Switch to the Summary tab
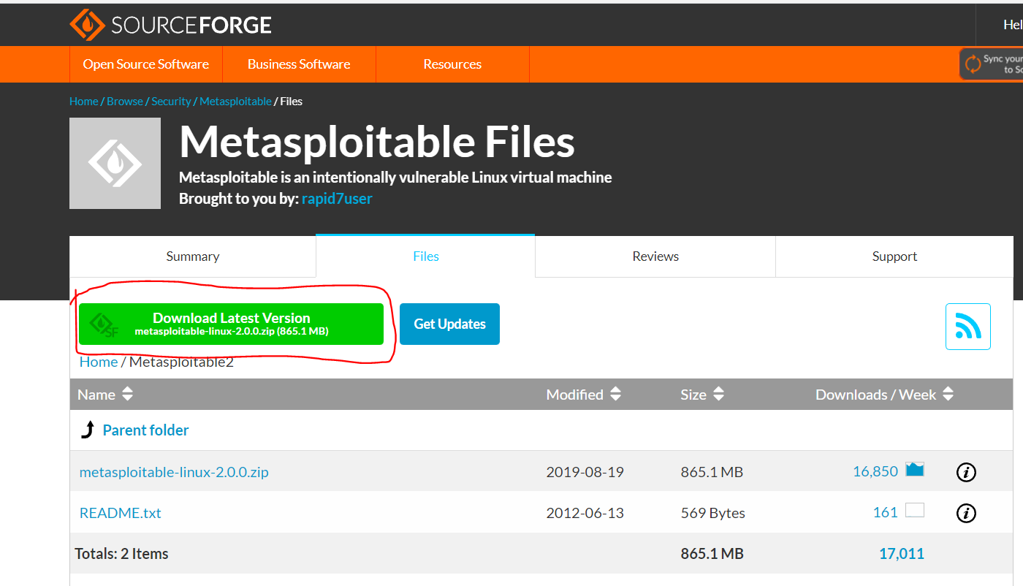The width and height of the screenshot is (1023, 586). click(x=193, y=256)
